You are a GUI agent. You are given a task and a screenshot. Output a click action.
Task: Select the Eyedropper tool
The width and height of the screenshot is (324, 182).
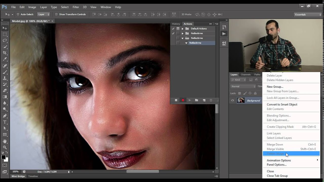click(x=5, y=59)
